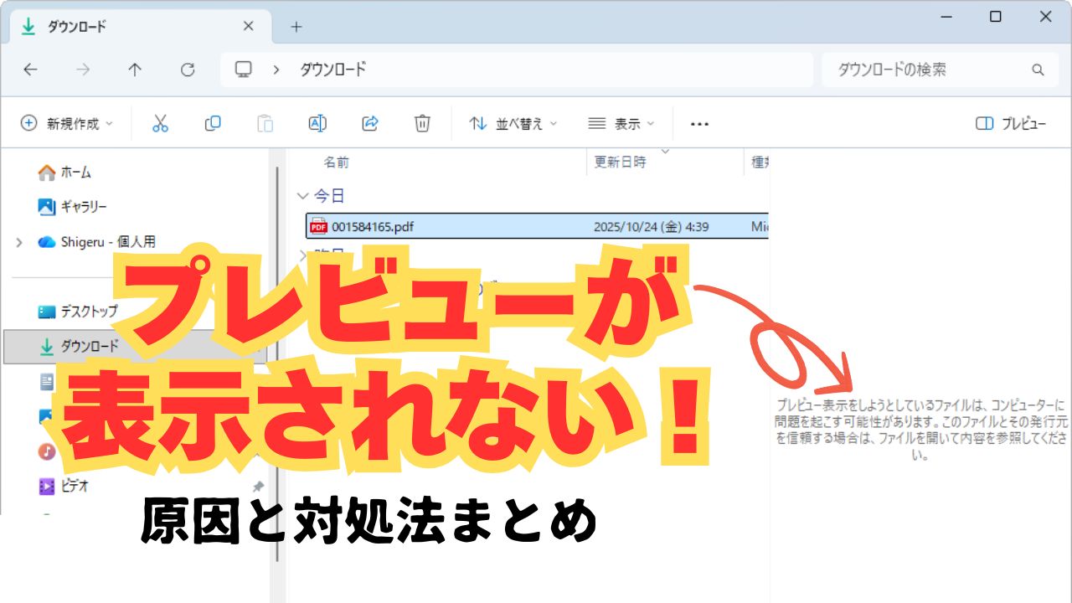This screenshot has height=603, width=1072.
Task: Navigate back with the left arrow
Action: point(31,70)
